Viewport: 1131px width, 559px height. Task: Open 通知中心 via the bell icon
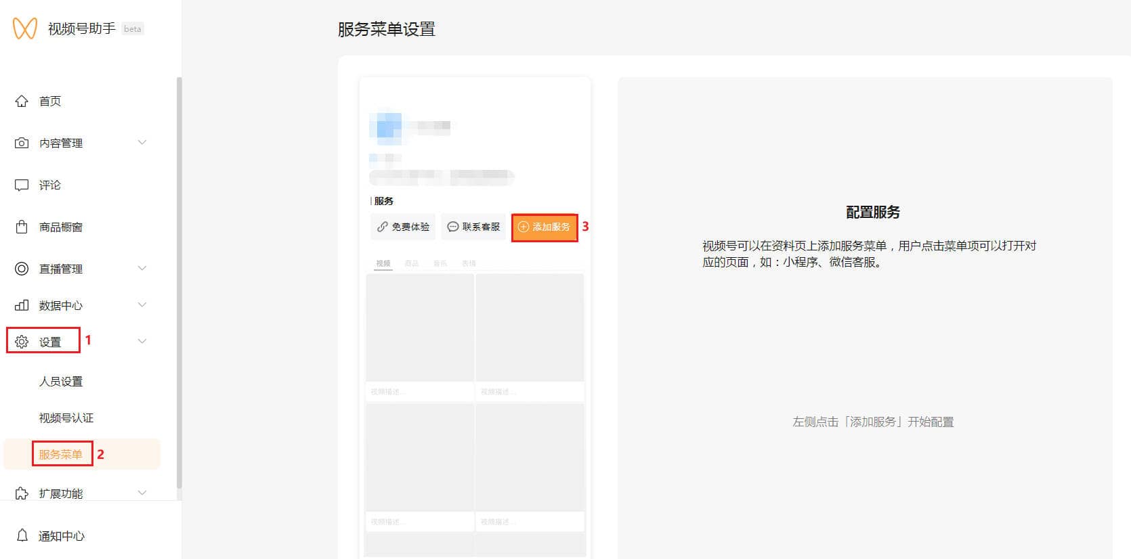tap(22, 535)
